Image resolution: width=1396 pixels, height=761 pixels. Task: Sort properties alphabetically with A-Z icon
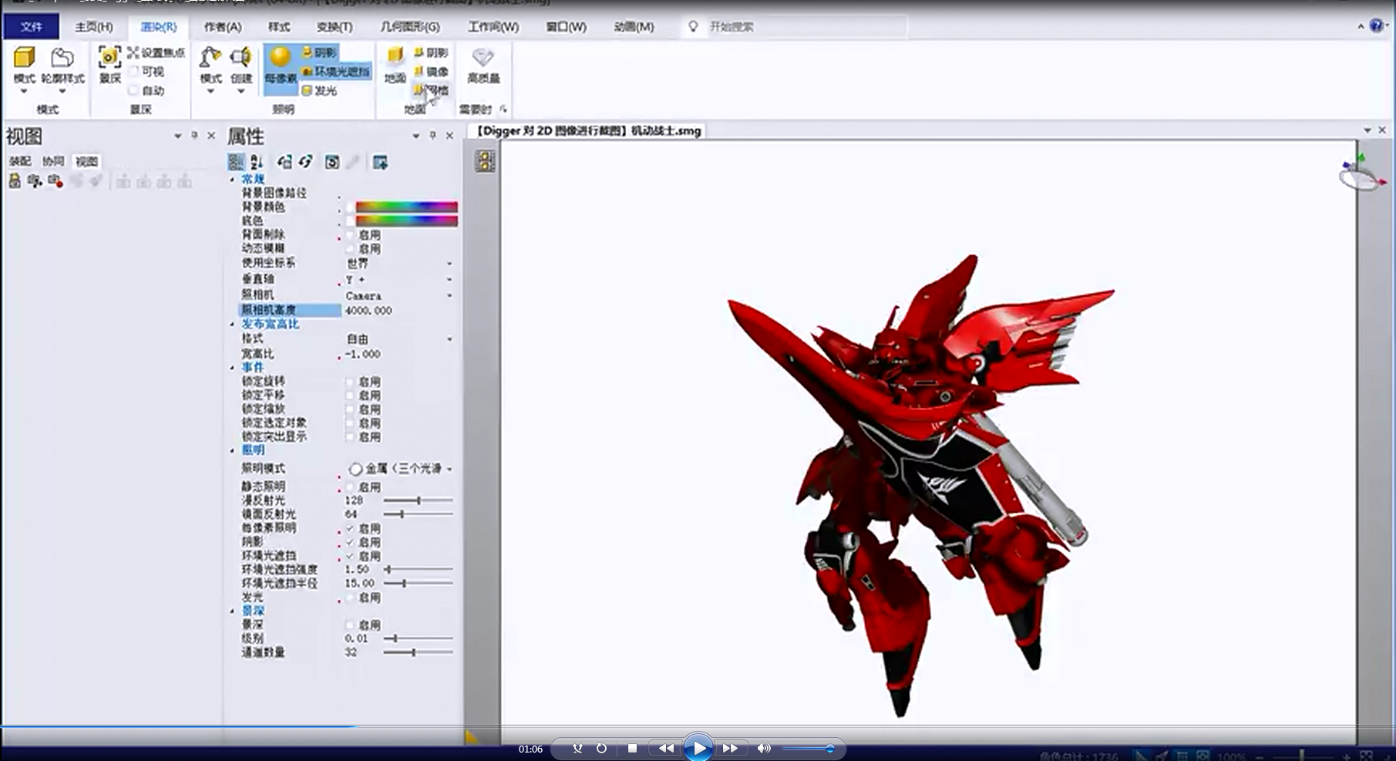pyautogui.click(x=257, y=162)
